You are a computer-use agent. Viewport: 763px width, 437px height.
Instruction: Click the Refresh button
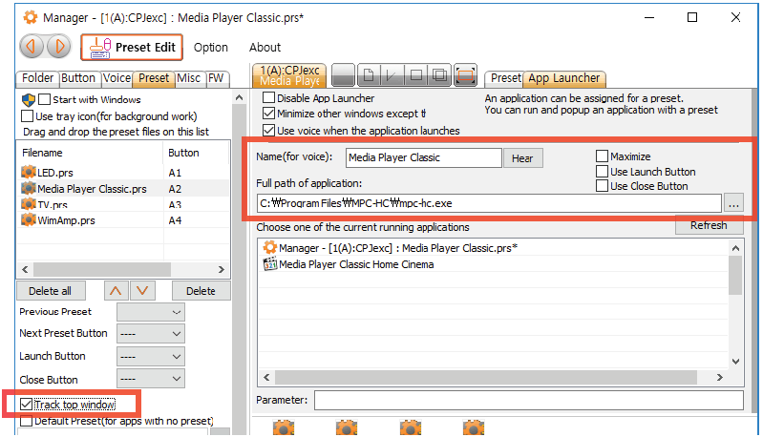pyautogui.click(x=709, y=225)
